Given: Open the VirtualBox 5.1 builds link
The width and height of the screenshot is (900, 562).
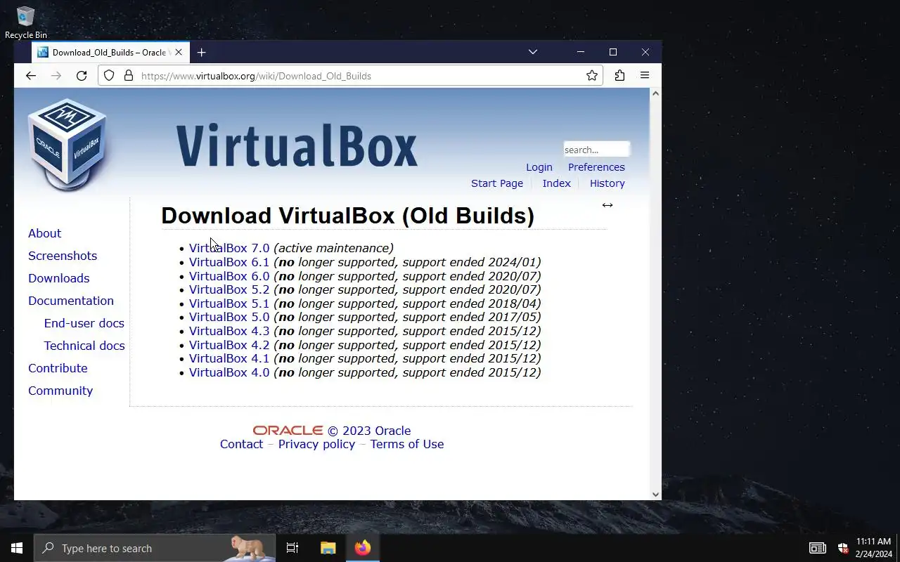Looking at the screenshot, I should [x=229, y=303].
